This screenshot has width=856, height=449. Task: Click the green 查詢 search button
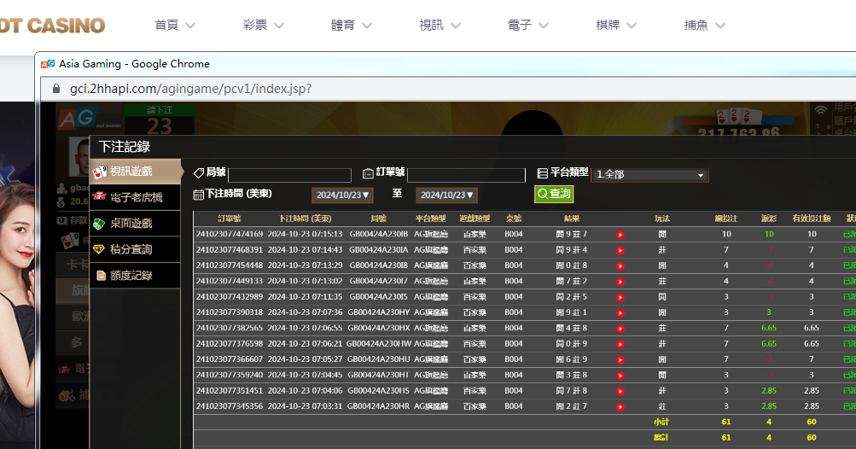coord(554,194)
